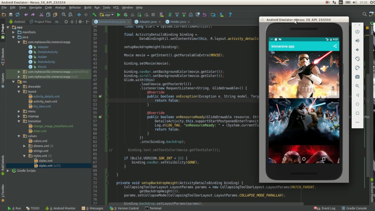This screenshot has height=211, width=375.
Task: Click the emulator sidebar home circle
Action: tap(357, 104)
